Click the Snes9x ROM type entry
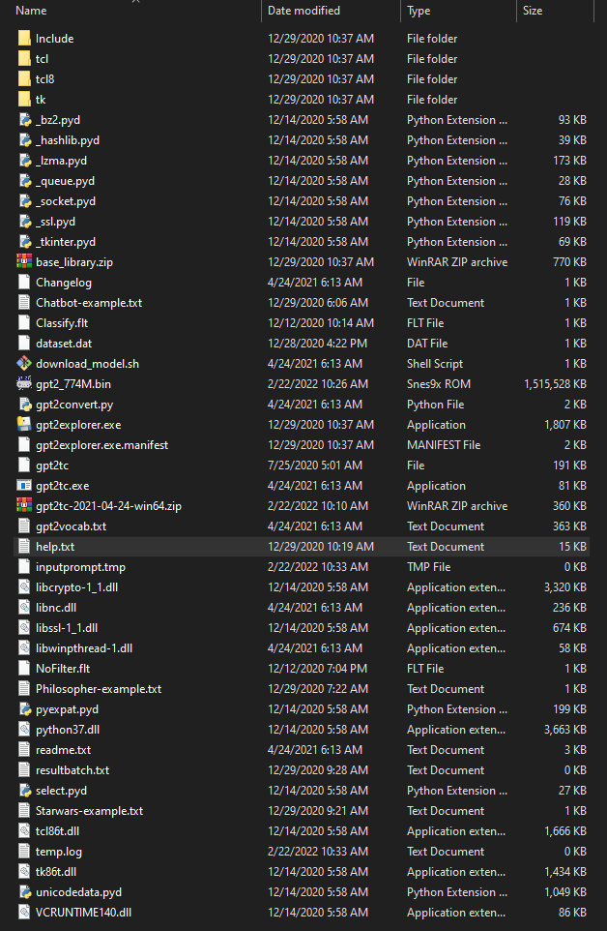Image resolution: width=607 pixels, height=931 pixels. point(439,384)
